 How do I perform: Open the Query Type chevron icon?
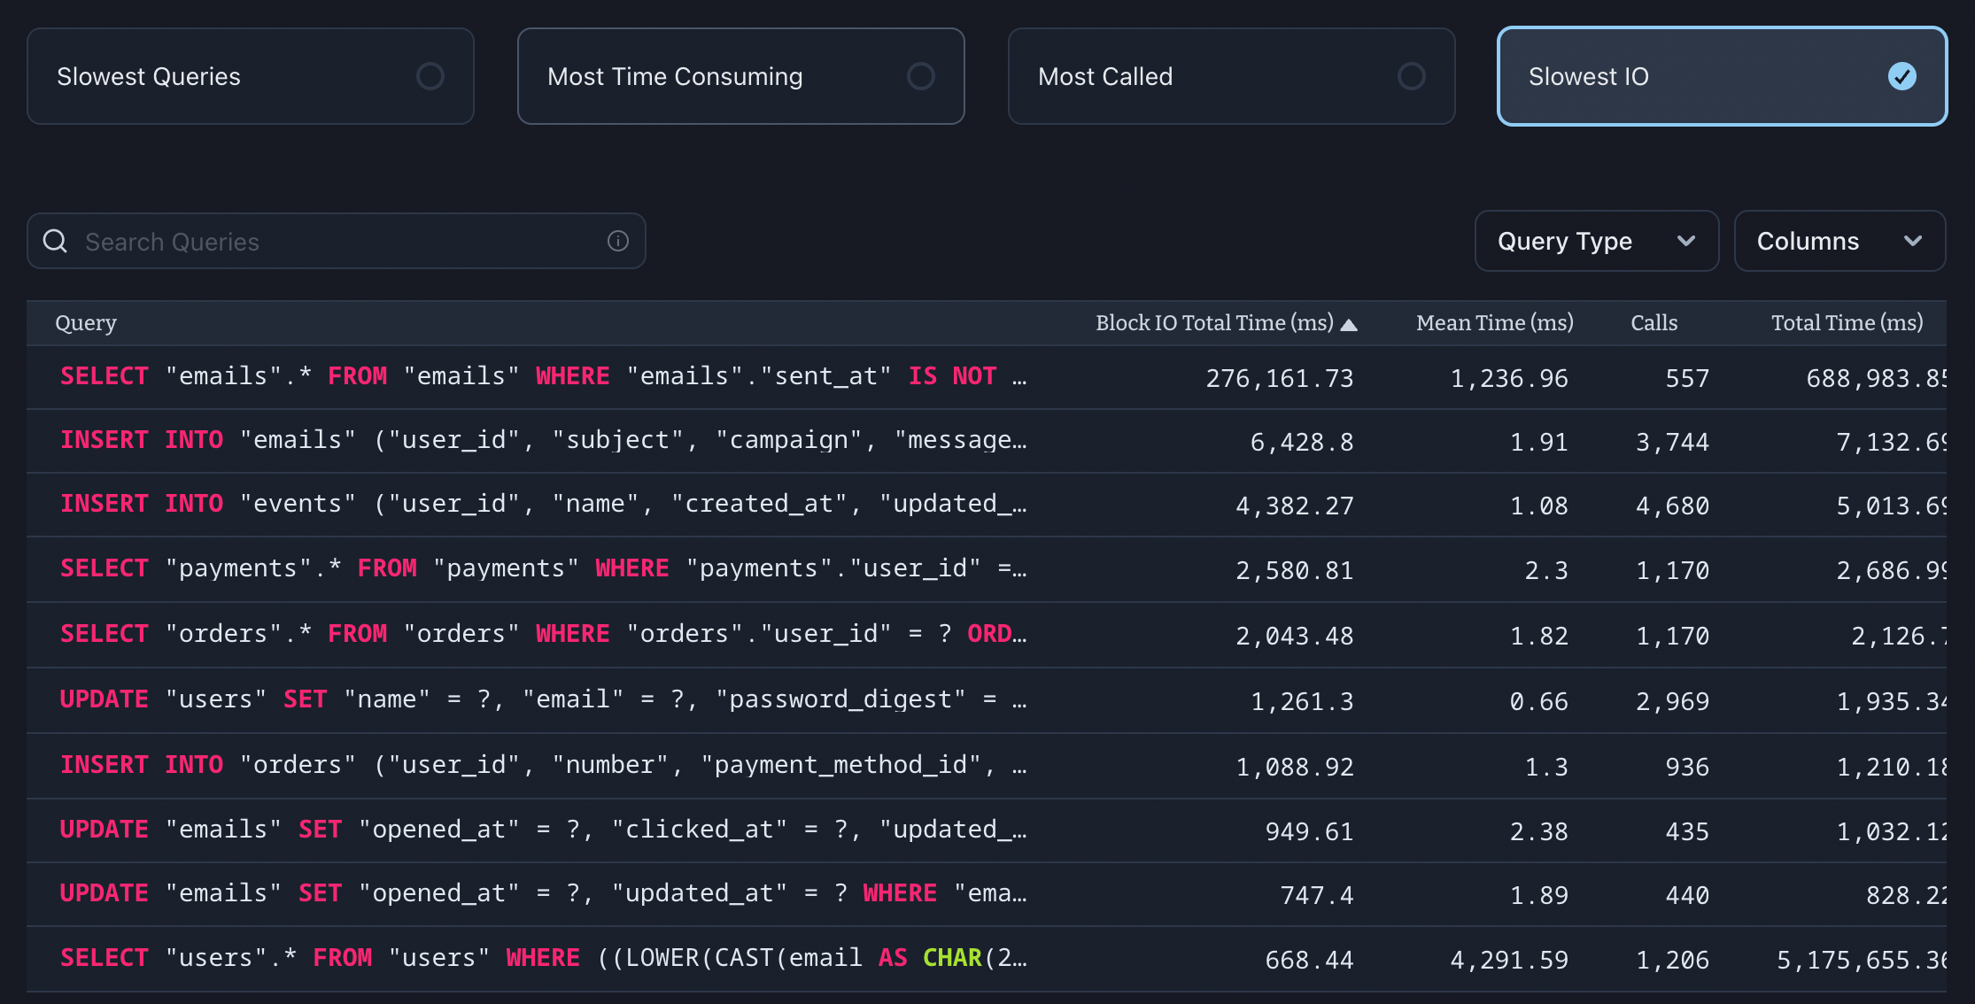pyautogui.click(x=1687, y=241)
